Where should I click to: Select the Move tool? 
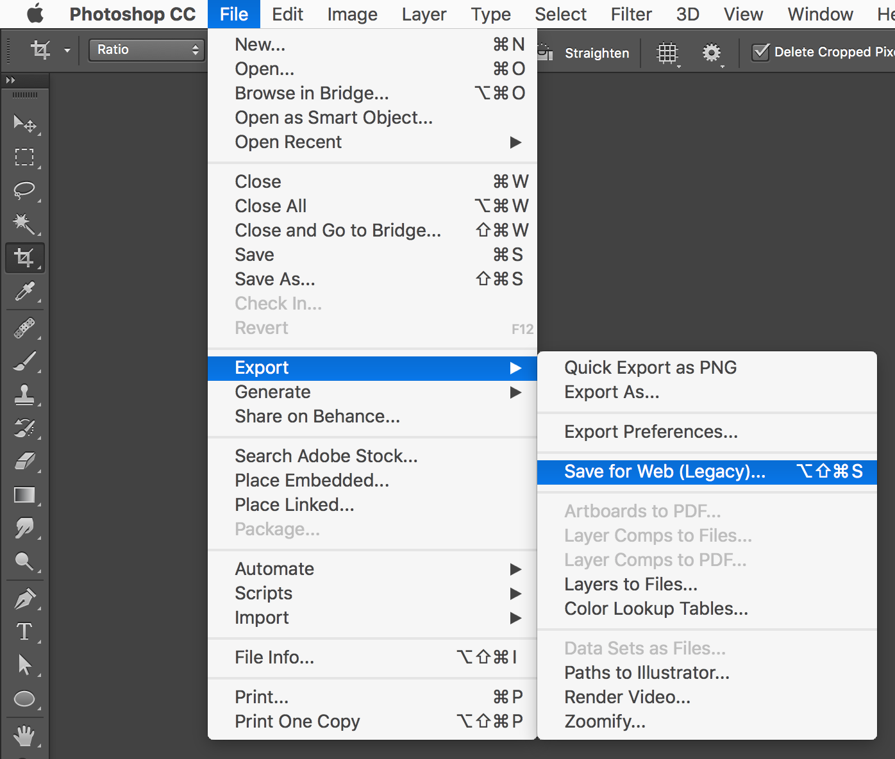click(24, 123)
